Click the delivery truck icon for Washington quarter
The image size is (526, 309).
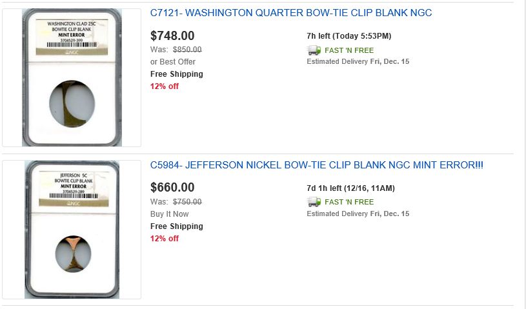314,50
